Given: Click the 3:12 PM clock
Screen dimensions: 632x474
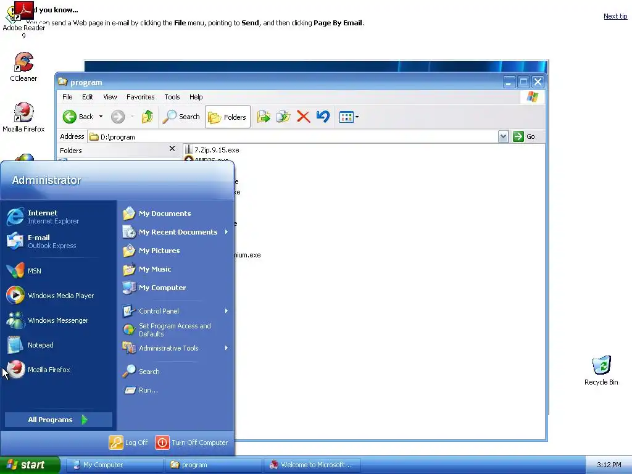Looking at the screenshot, I should point(609,465).
